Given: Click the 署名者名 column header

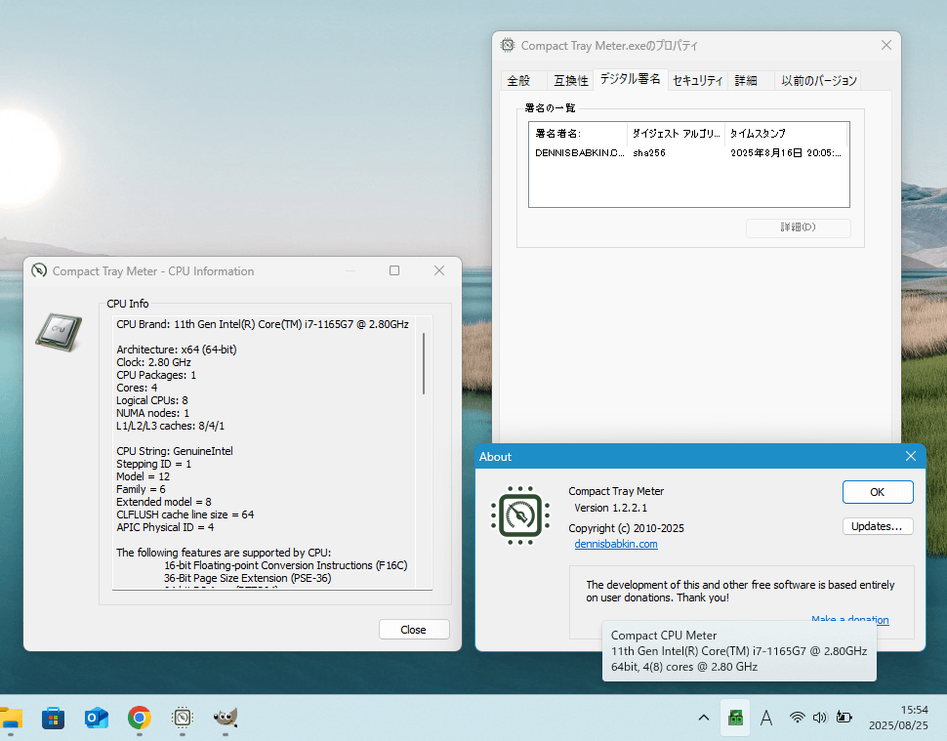Looking at the screenshot, I should (x=579, y=134).
